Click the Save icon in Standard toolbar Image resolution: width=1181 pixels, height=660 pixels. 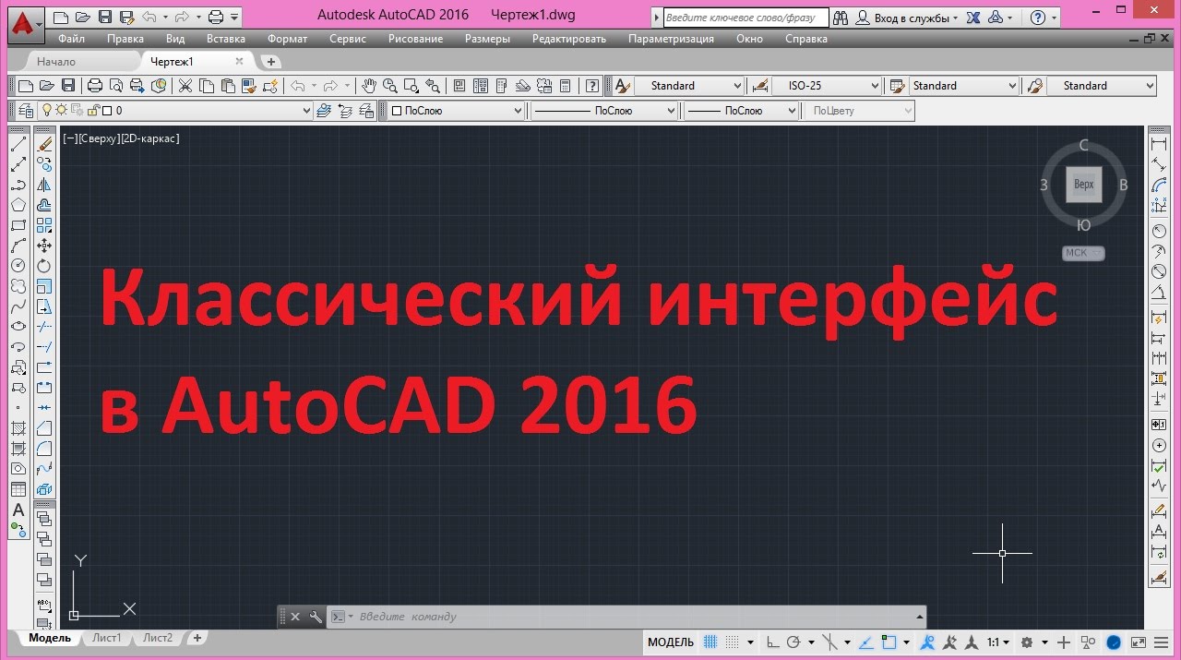(x=67, y=86)
